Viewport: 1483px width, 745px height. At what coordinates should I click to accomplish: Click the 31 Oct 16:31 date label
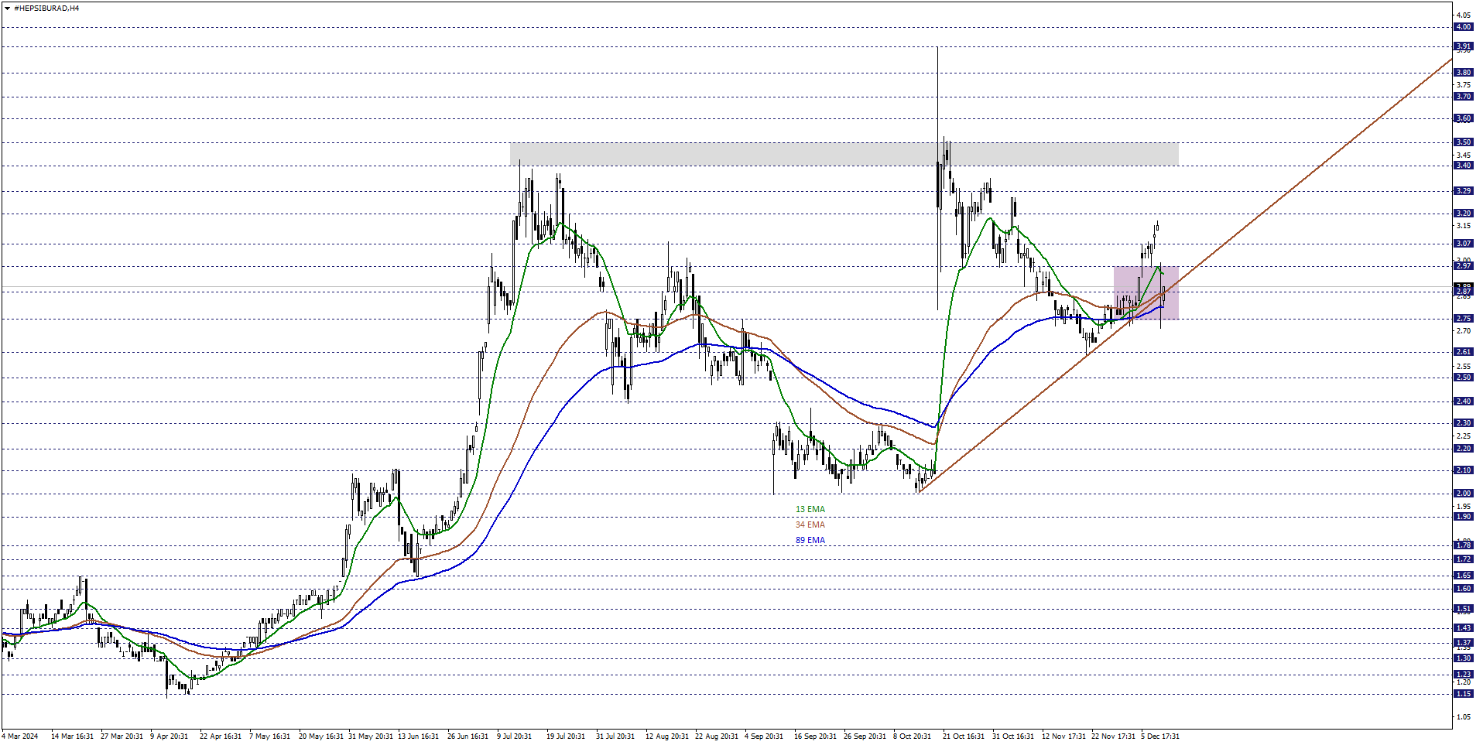point(1013,736)
